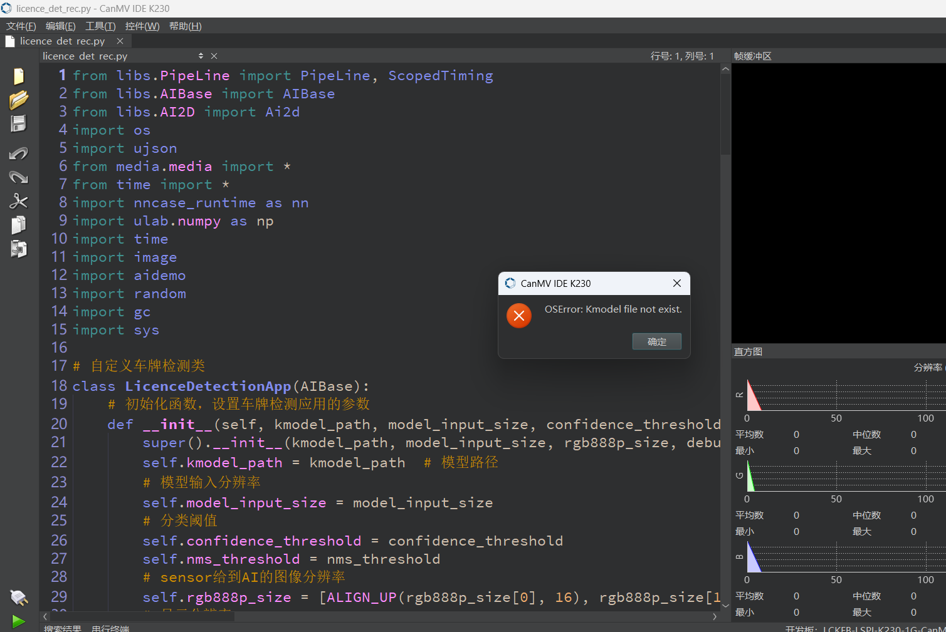Screen dimensions: 946x632
Task: Open the 串行终端 panel
Action: pos(110,628)
